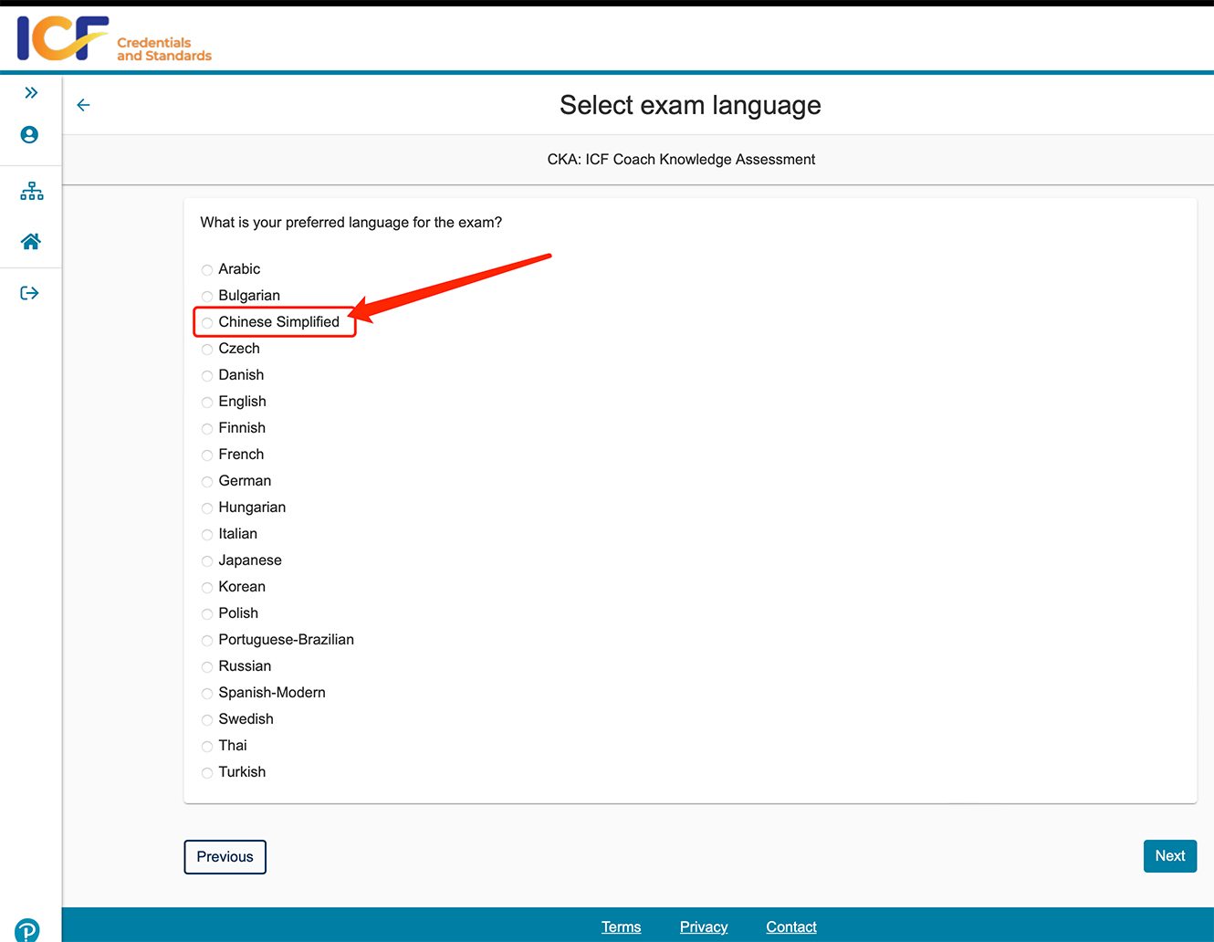The width and height of the screenshot is (1214, 942).
Task: Select Spanish-Modern radio button
Action: pos(207,694)
